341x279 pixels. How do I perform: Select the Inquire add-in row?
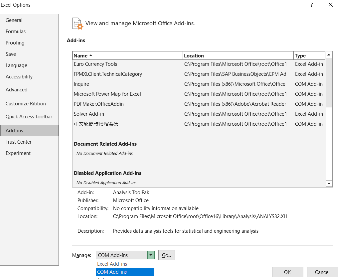coord(199,84)
